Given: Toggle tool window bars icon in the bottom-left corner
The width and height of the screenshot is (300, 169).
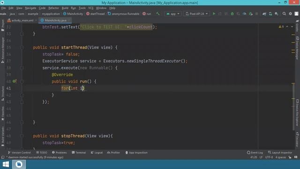Looking at the screenshot, I should 3,157.
